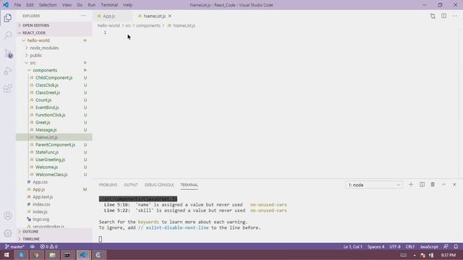Image resolution: width=463 pixels, height=260 pixels.
Task: Change encoding via UTF-8 status item
Action: (x=395, y=246)
